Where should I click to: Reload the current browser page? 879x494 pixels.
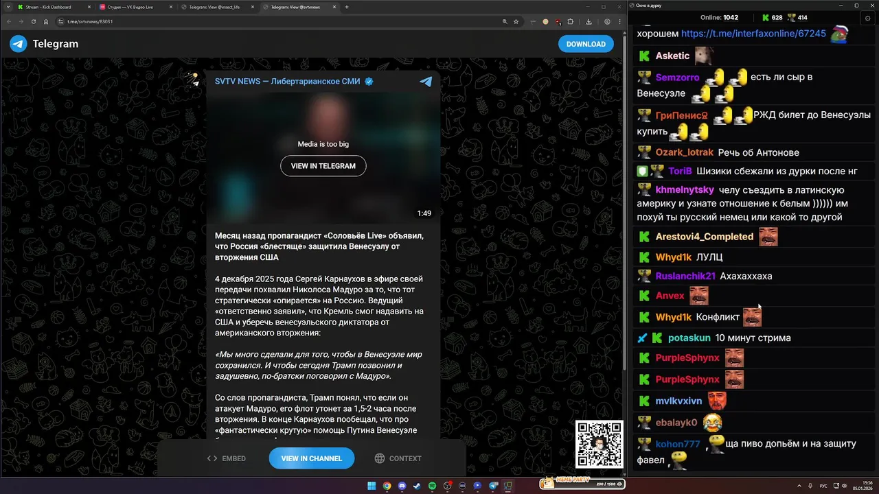(x=34, y=21)
